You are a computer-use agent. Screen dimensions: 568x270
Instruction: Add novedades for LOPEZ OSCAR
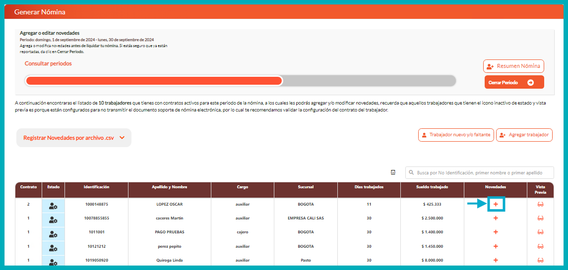pos(496,205)
